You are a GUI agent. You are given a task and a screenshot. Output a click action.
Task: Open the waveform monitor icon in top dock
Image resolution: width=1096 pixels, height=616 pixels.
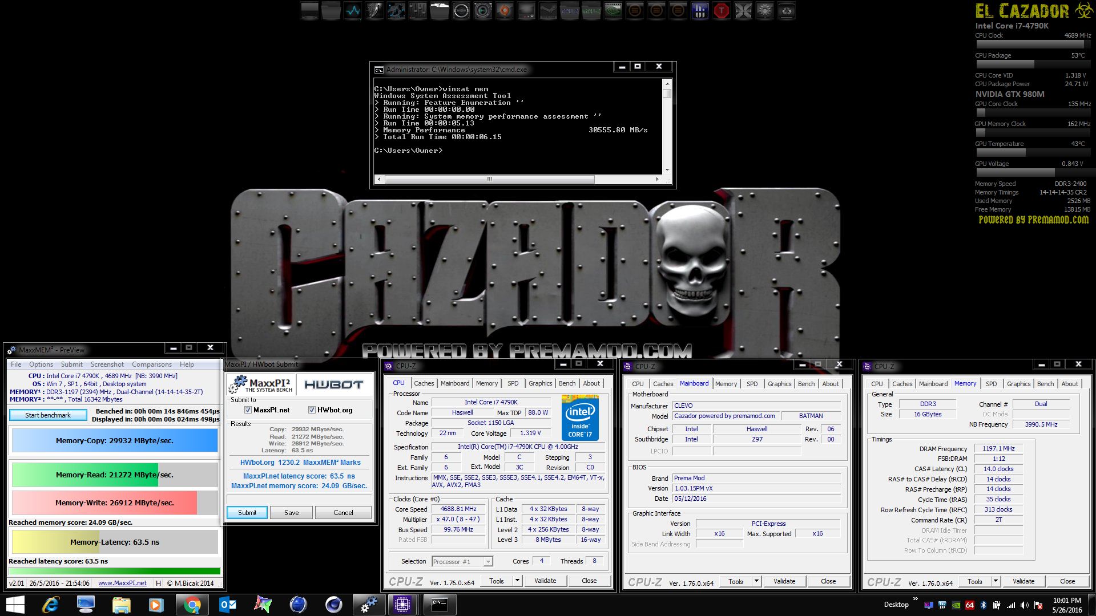353,11
